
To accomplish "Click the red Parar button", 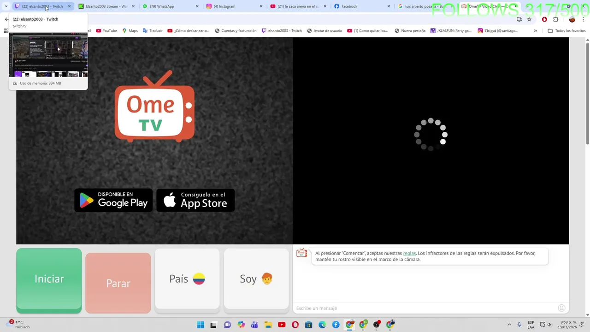I will [x=118, y=283].
